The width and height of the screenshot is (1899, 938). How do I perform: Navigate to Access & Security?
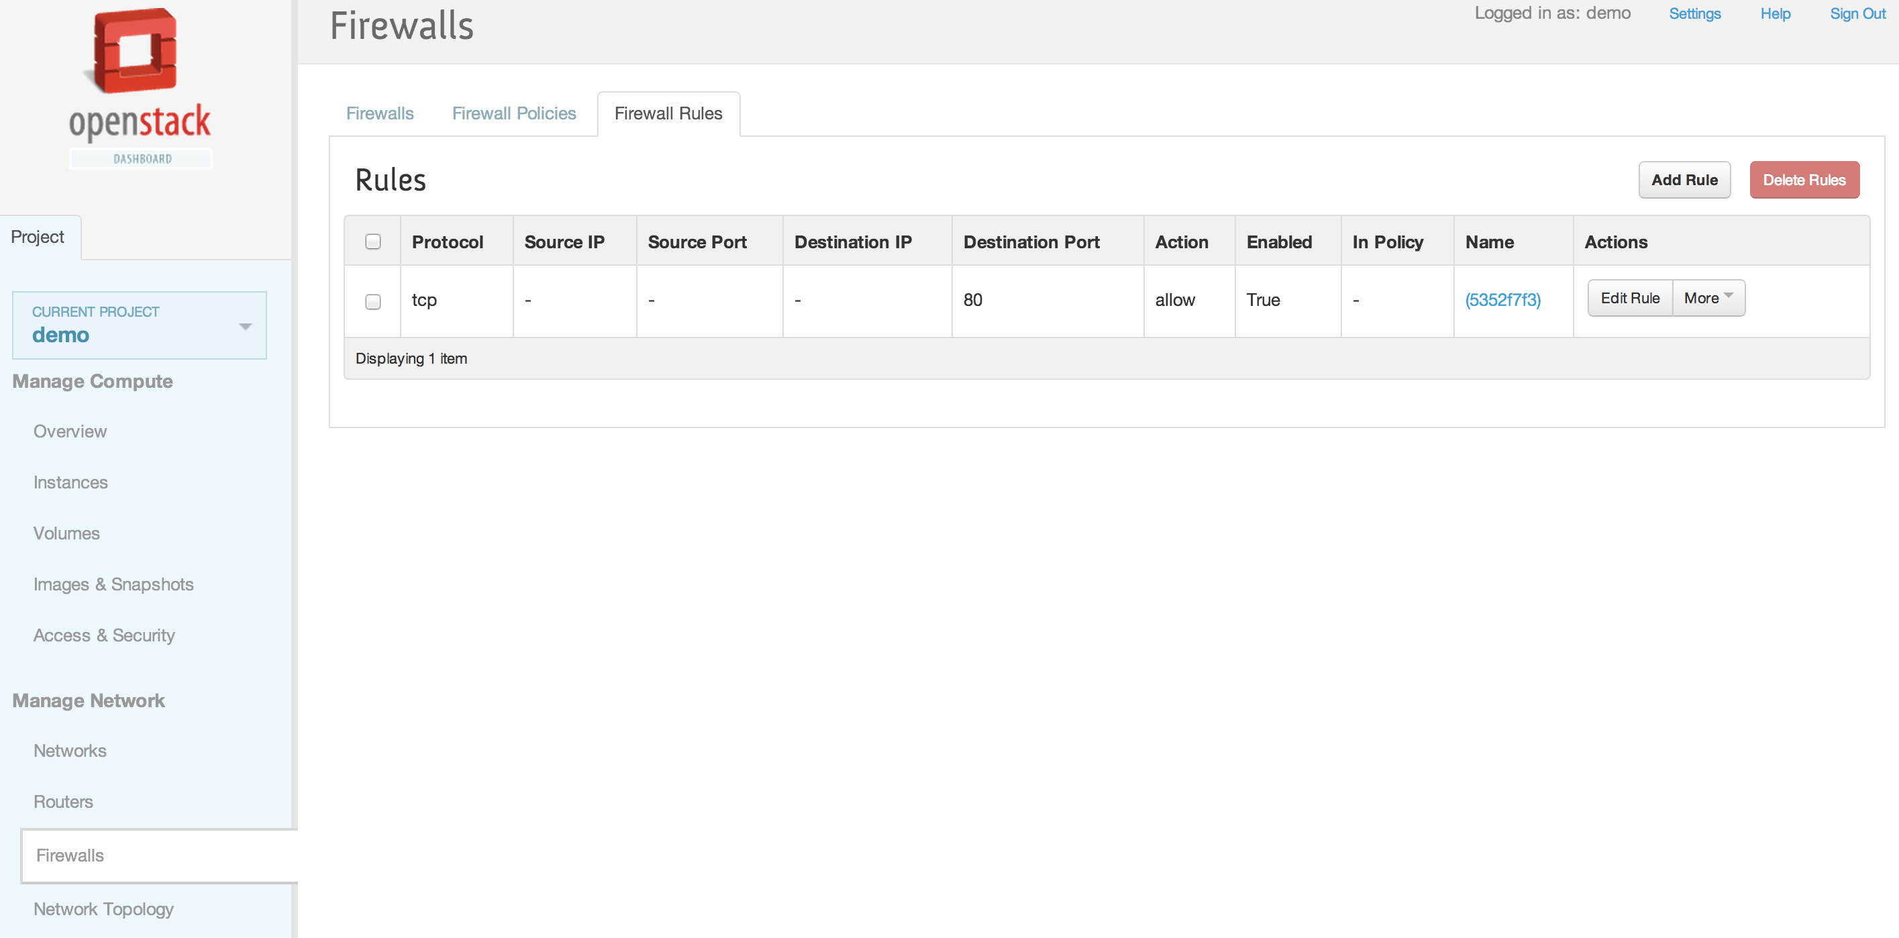[104, 635]
